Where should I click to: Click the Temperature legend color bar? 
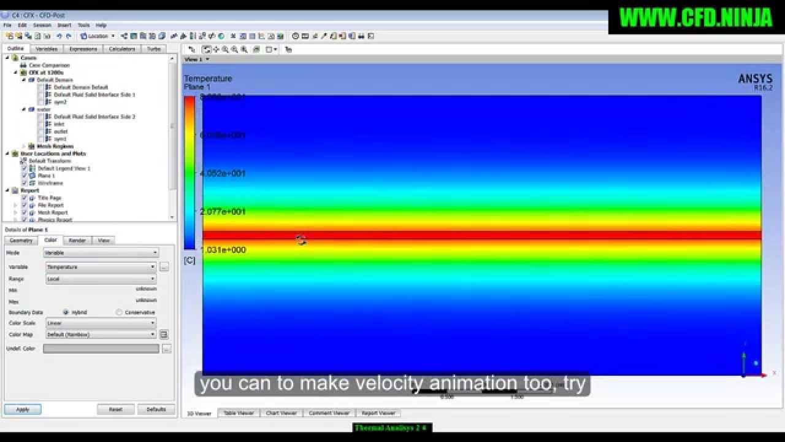click(x=190, y=173)
